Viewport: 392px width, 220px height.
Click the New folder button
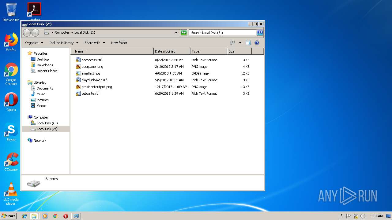coord(119,43)
